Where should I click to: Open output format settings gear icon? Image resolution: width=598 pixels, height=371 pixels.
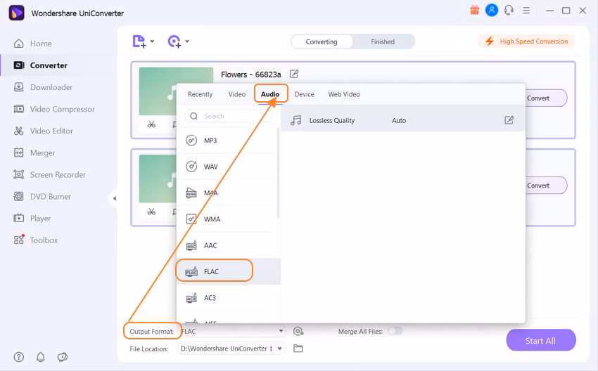click(x=298, y=332)
